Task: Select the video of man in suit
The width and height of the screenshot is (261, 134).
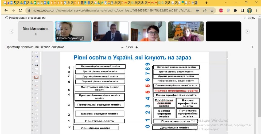Action: click(111, 31)
